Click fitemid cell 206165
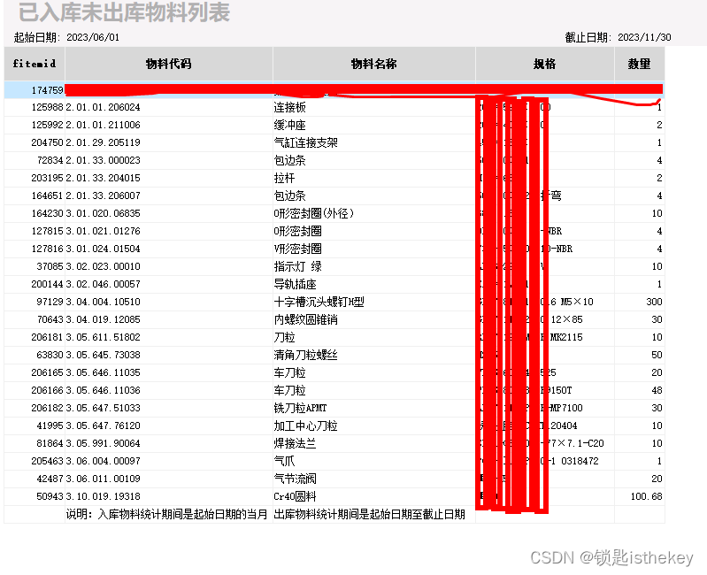Viewport: 707px width, 575px height. pyautogui.click(x=48, y=372)
